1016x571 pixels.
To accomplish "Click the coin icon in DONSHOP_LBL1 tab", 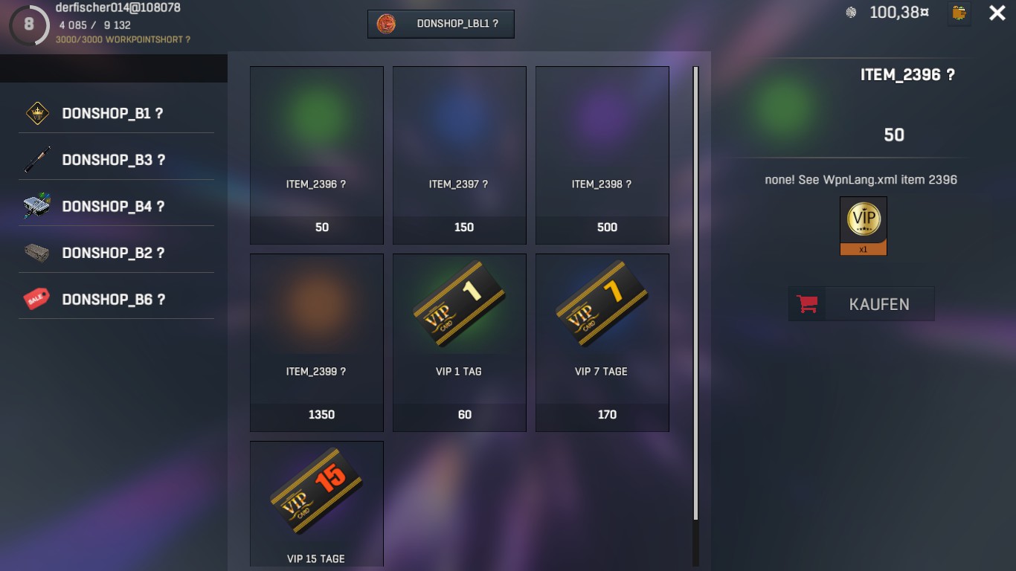I will tap(386, 24).
